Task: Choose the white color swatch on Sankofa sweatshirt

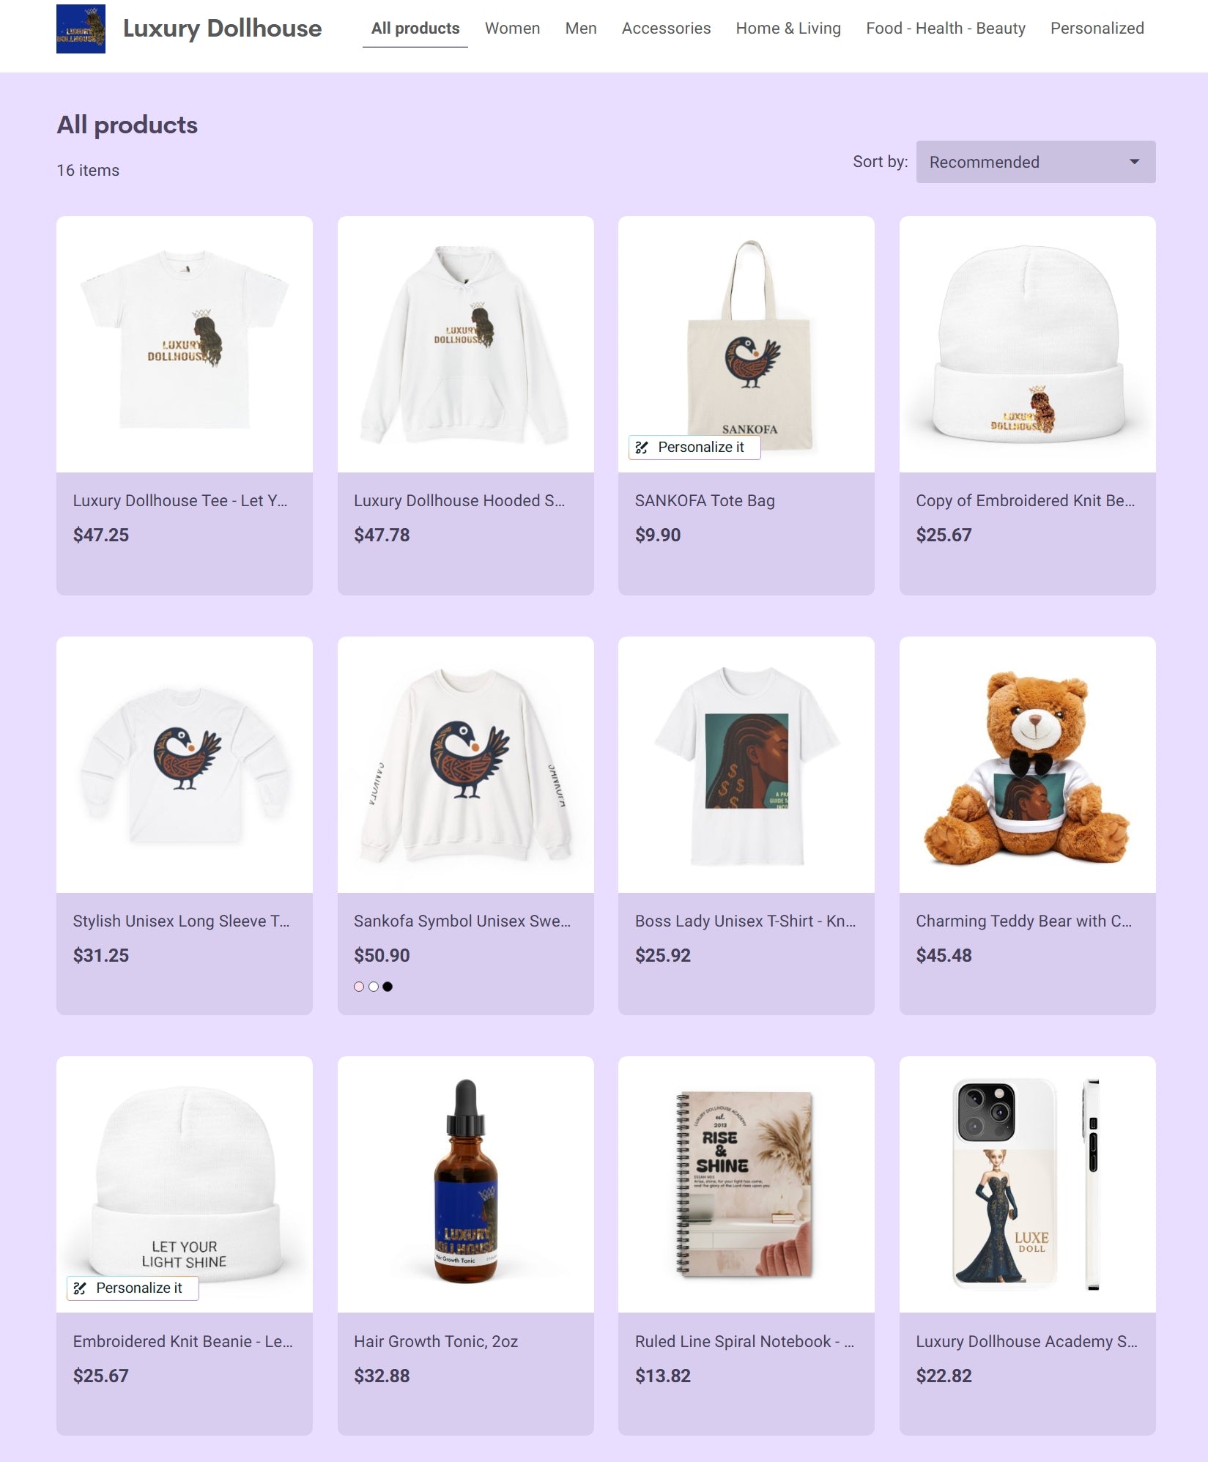Action: click(374, 987)
